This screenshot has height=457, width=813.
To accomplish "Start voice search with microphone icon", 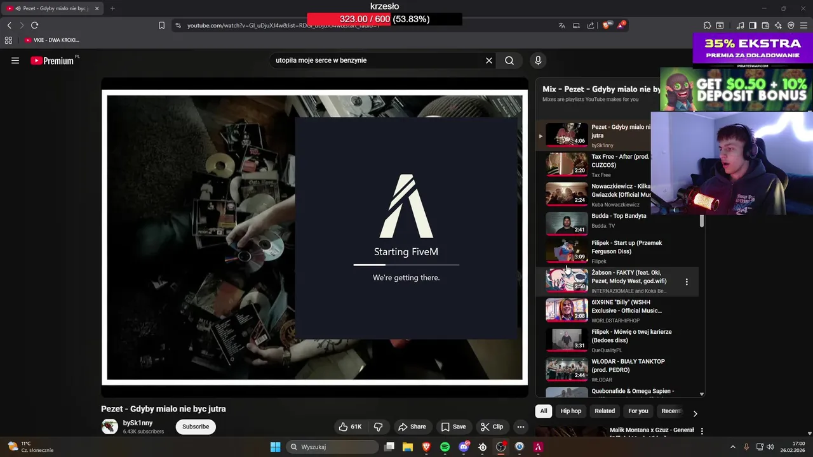I will [x=538, y=60].
